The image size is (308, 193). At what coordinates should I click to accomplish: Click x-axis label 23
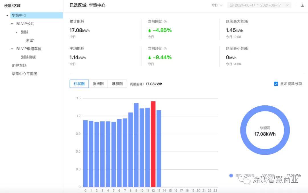pyautogui.click(x=215, y=190)
